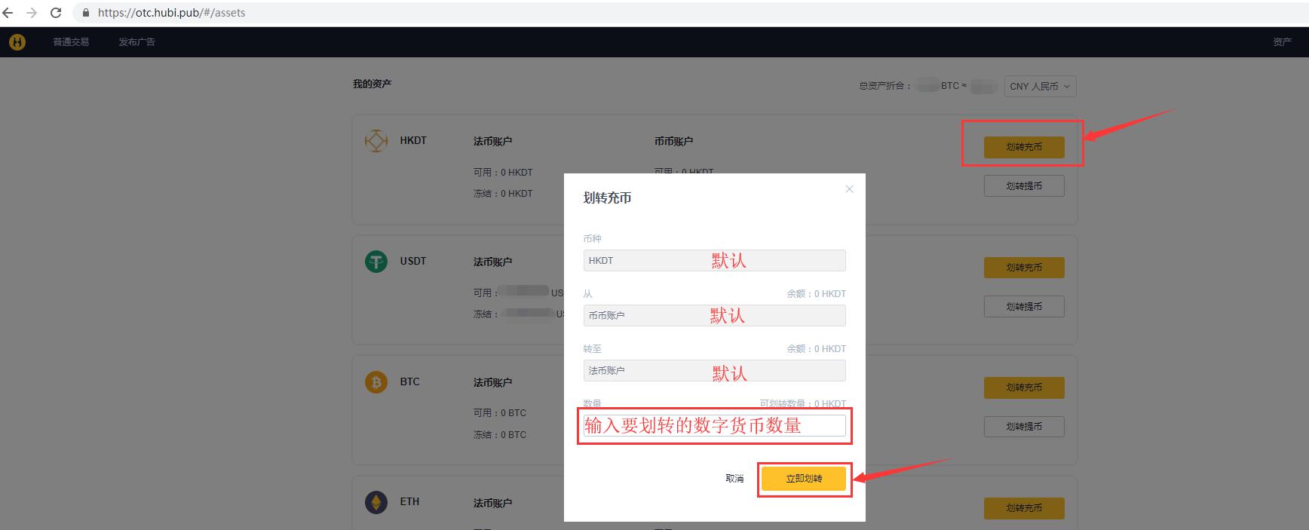Click the BTC Bitcoin coin icon
Screen dimensions: 1309x530
point(376,381)
